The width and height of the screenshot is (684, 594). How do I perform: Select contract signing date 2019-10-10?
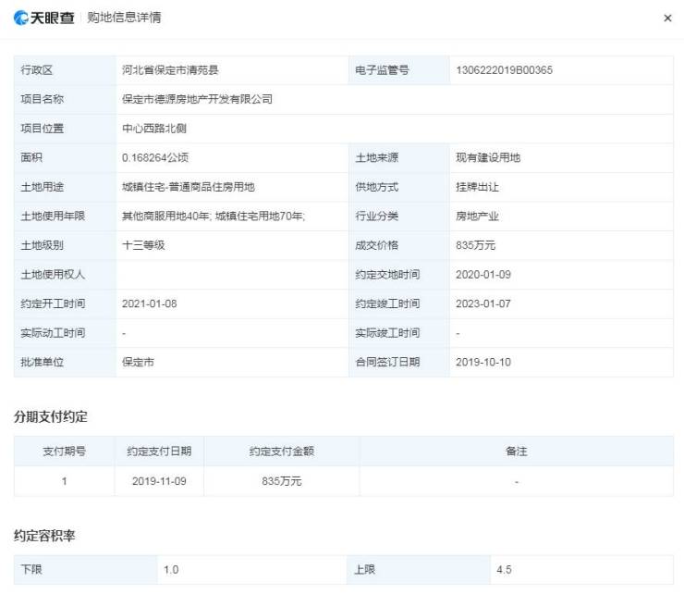click(x=483, y=362)
